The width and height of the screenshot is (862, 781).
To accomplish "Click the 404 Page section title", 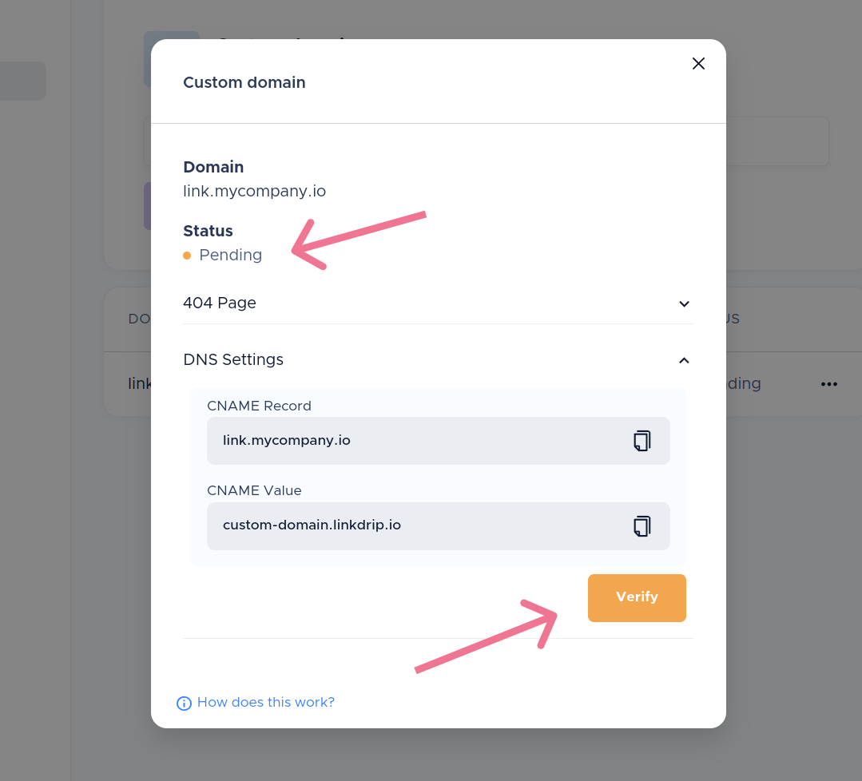I will pos(220,303).
